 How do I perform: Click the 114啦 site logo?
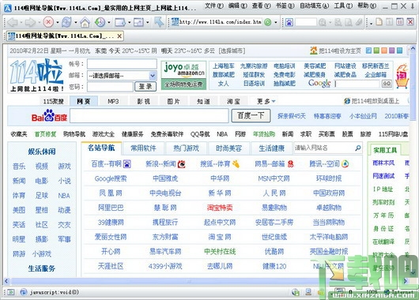(x=36, y=76)
